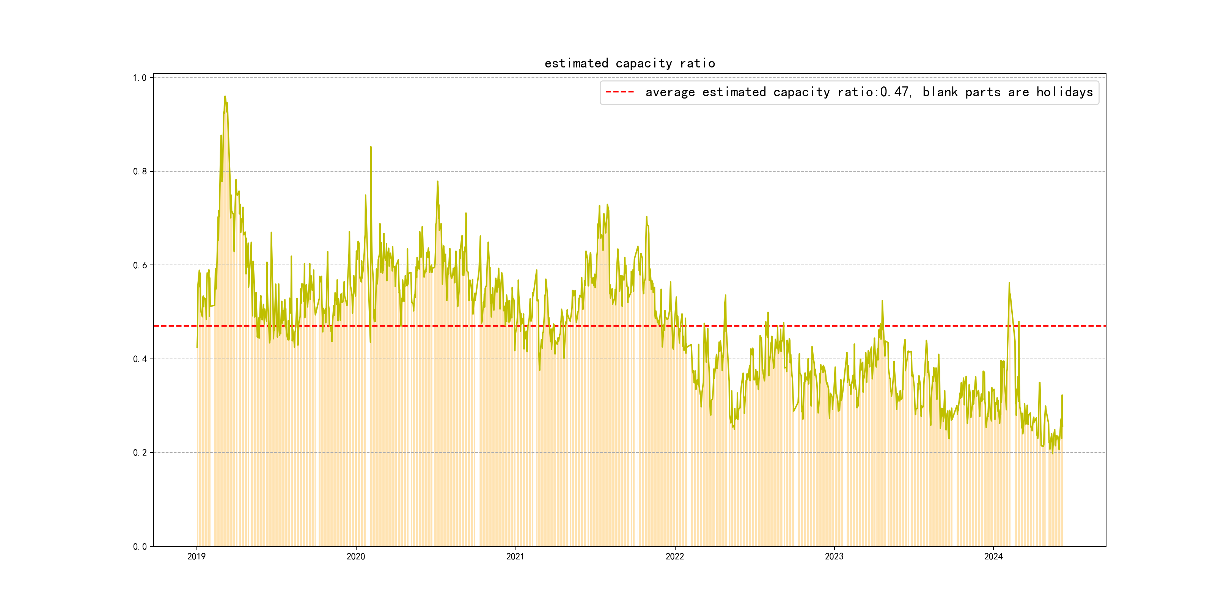Click the 2024 x-axis label
Image resolution: width=1229 pixels, height=614 pixels.
993,557
